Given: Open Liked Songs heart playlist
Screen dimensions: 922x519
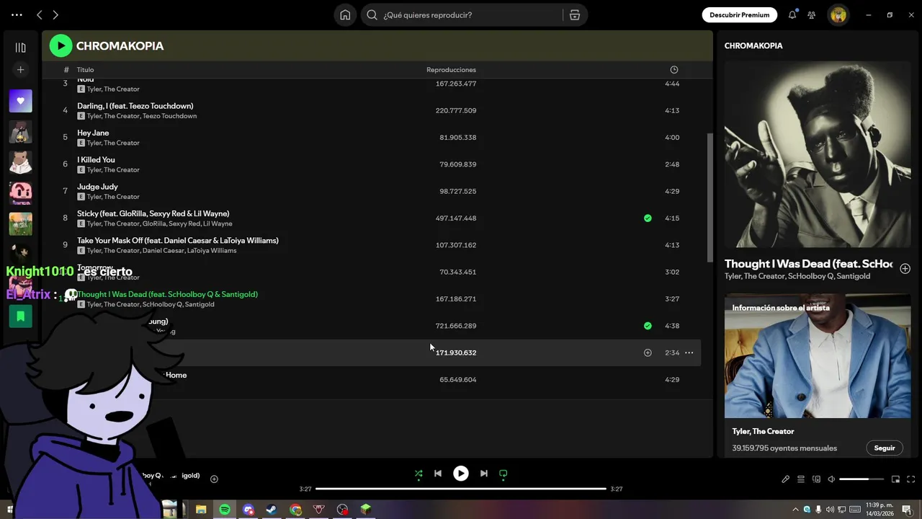Looking at the screenshot, I should [20, 101].
